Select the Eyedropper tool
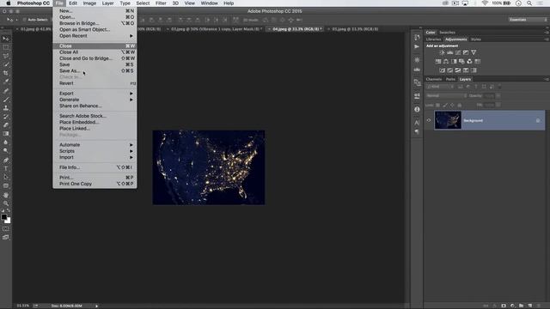This screenshot has height=309, width=550. click(6, 82)
